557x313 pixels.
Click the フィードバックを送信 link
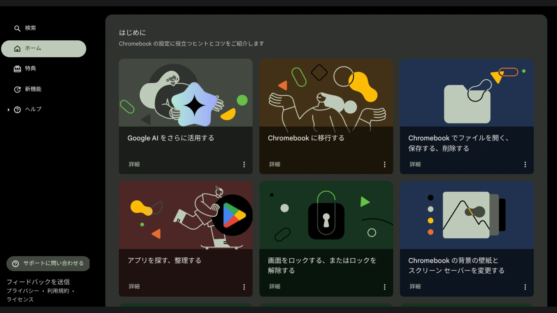pyautogui.click(x=38, y=282)
